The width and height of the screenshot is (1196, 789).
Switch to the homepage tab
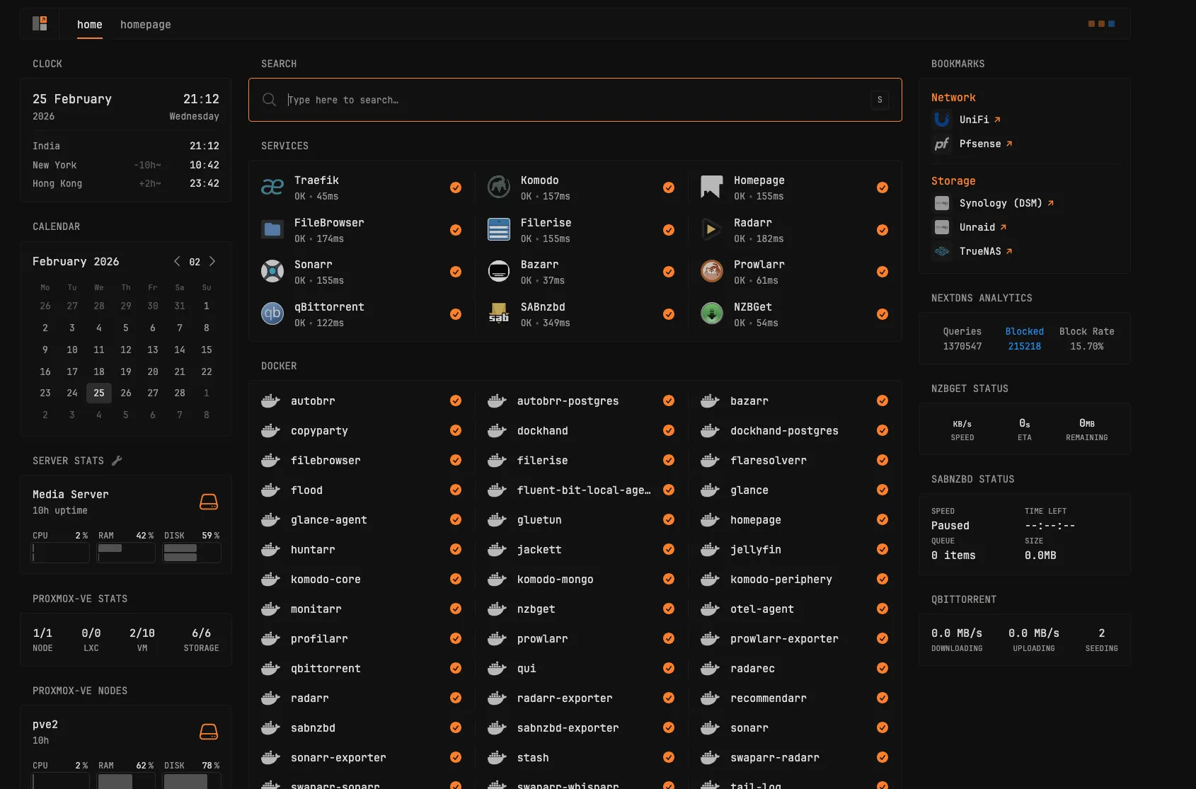point(145,25)
